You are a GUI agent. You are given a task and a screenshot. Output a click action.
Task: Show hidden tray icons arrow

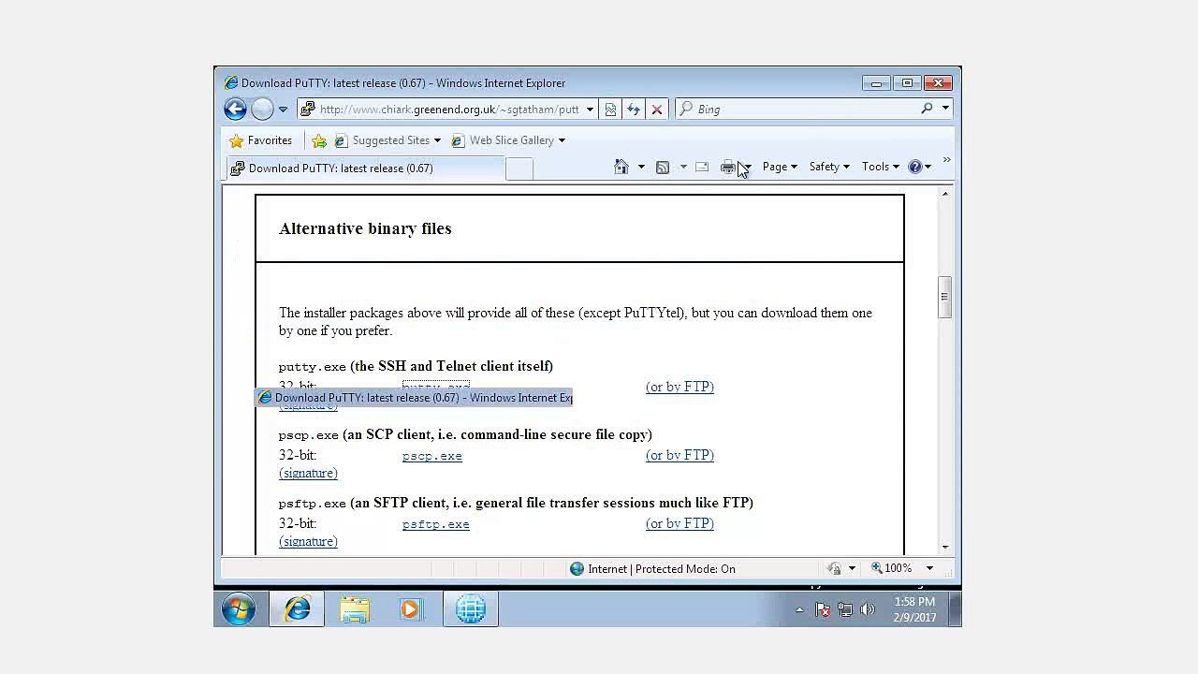point(799,610)
